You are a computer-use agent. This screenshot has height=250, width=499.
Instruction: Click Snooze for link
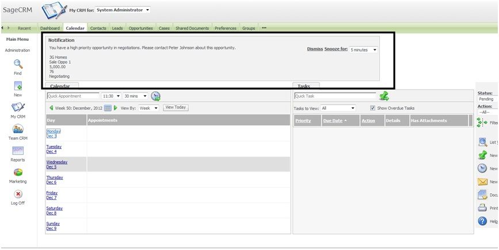tap(336, 49)
